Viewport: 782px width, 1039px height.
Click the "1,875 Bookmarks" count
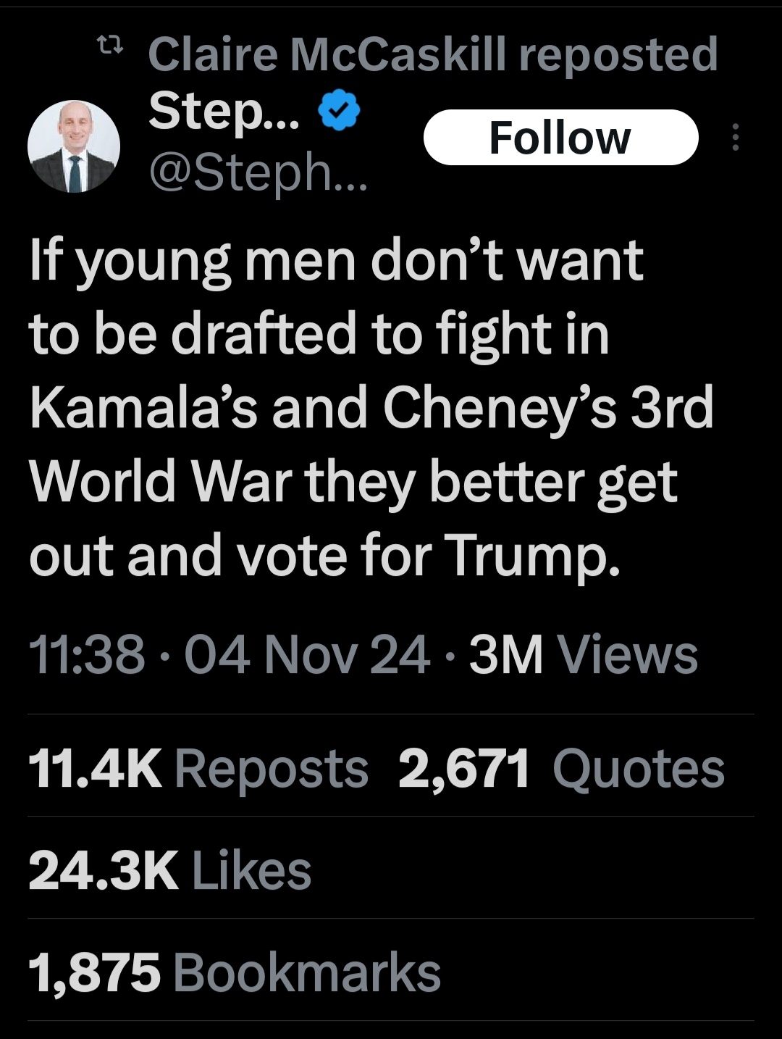pos(235,972)
